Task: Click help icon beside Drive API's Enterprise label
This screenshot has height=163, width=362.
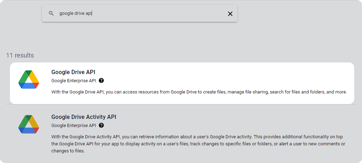Action: [101, 80]
